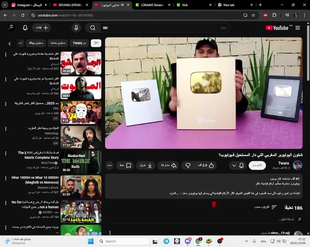The image size is (310, 247).
Task: Open the Twara channel name link
Action: [284, 163]
